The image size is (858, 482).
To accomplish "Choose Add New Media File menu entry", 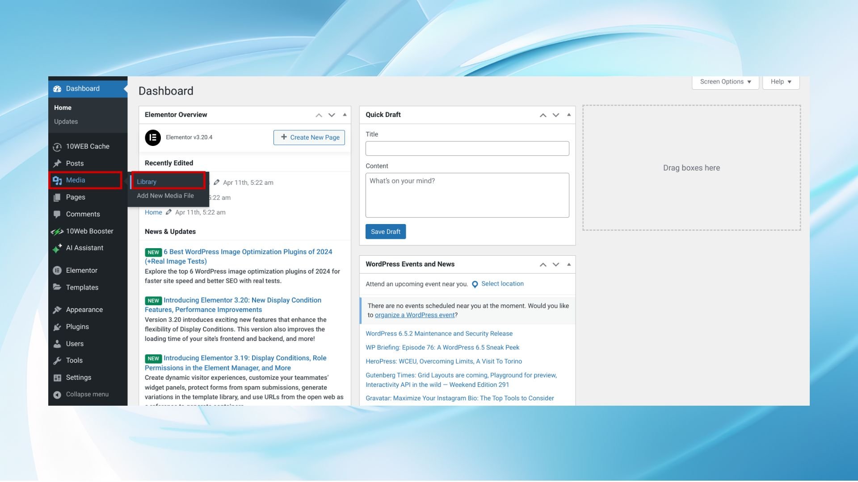I will (x=165, y=195).
